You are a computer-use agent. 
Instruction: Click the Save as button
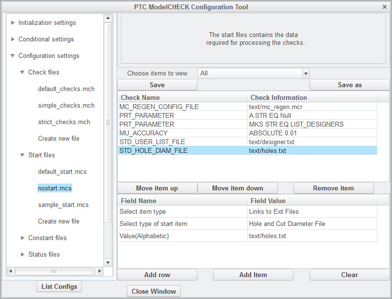350,85
